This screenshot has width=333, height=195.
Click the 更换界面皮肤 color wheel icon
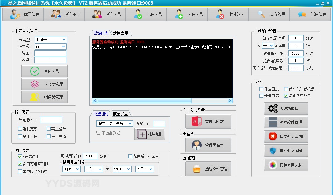pyautogui.click(x=273, y=165)
